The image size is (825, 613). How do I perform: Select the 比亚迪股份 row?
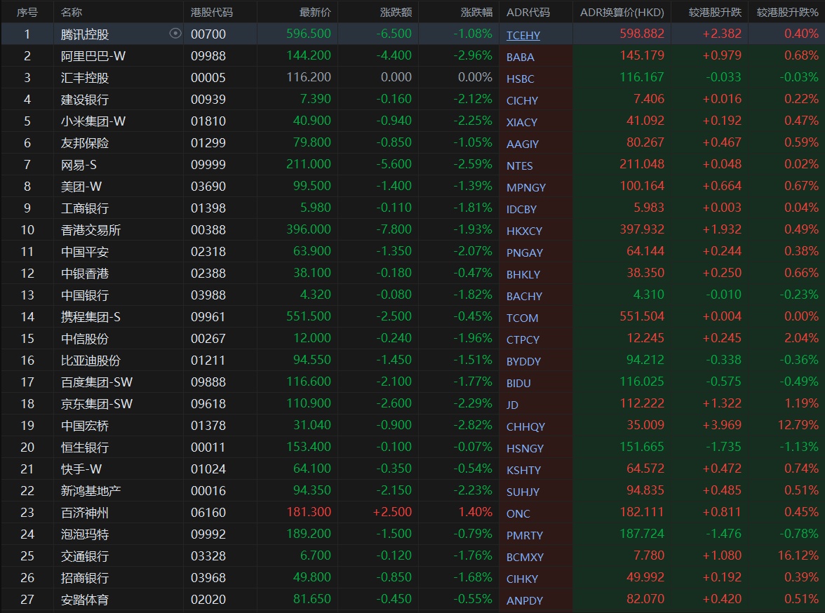click(90, 360)
